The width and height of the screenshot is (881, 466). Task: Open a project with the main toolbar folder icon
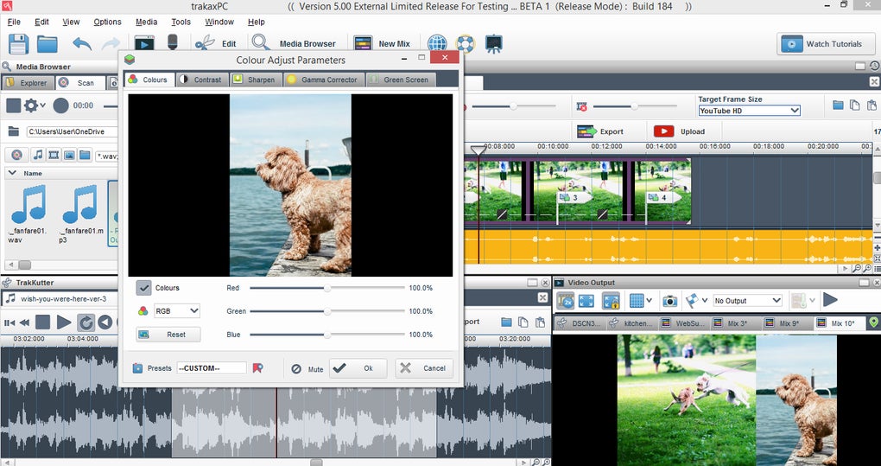[48, 44]
